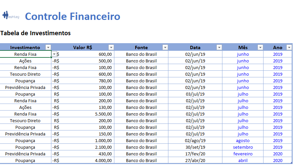Viewport: 294px width, 165px height.
Task: Open the Valor R$ column filter dropdown
Action: pos(111,47)
